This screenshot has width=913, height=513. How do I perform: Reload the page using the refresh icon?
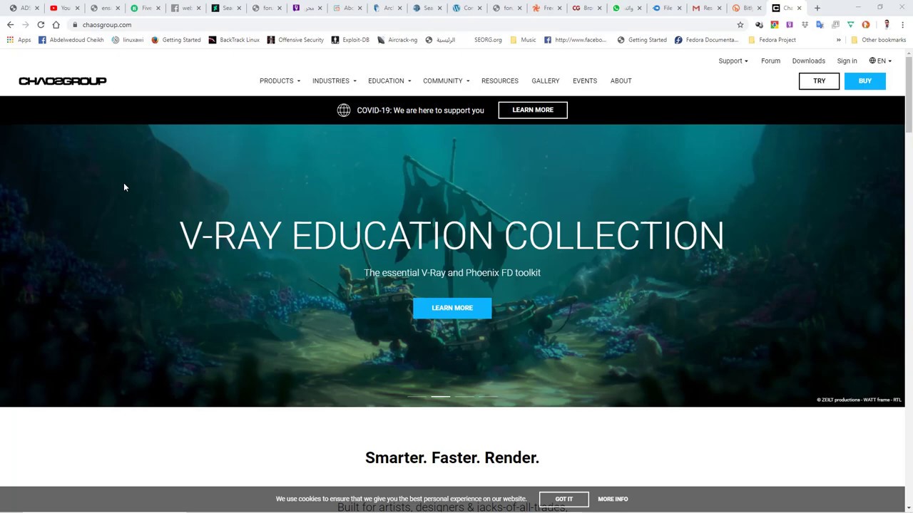point(41,25)
